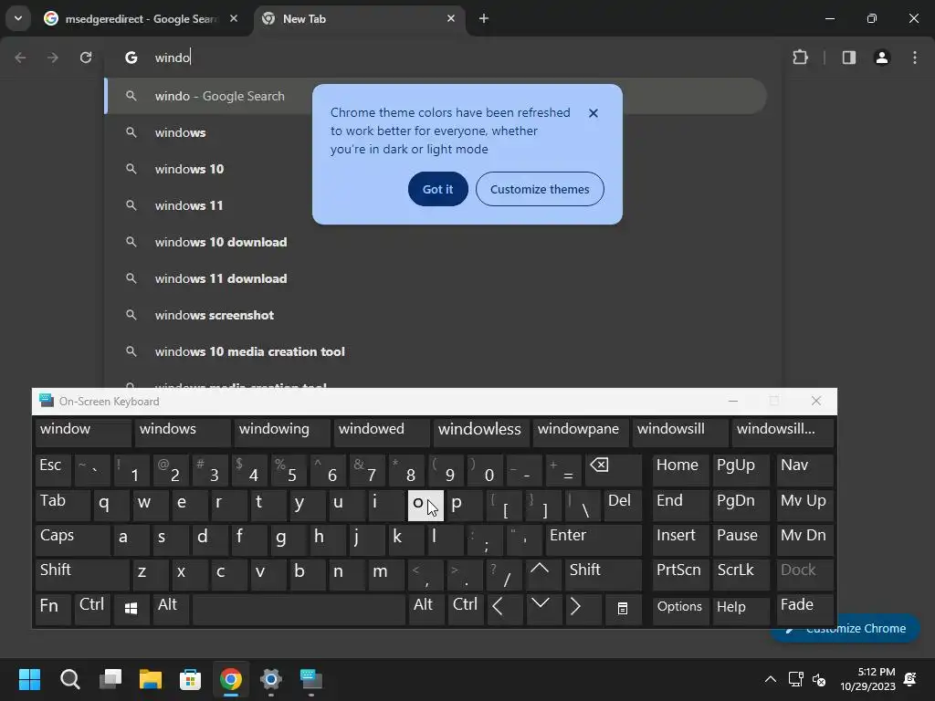Open the 5:12 PM clock in taskbar

coord(867,679)
